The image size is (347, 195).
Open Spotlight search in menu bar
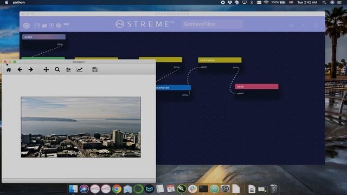click(324, 2)
